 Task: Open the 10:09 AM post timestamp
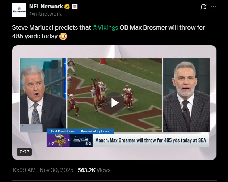(24, 170)
